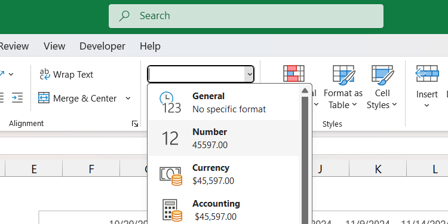Select column K header

click(x=378, y=169)
